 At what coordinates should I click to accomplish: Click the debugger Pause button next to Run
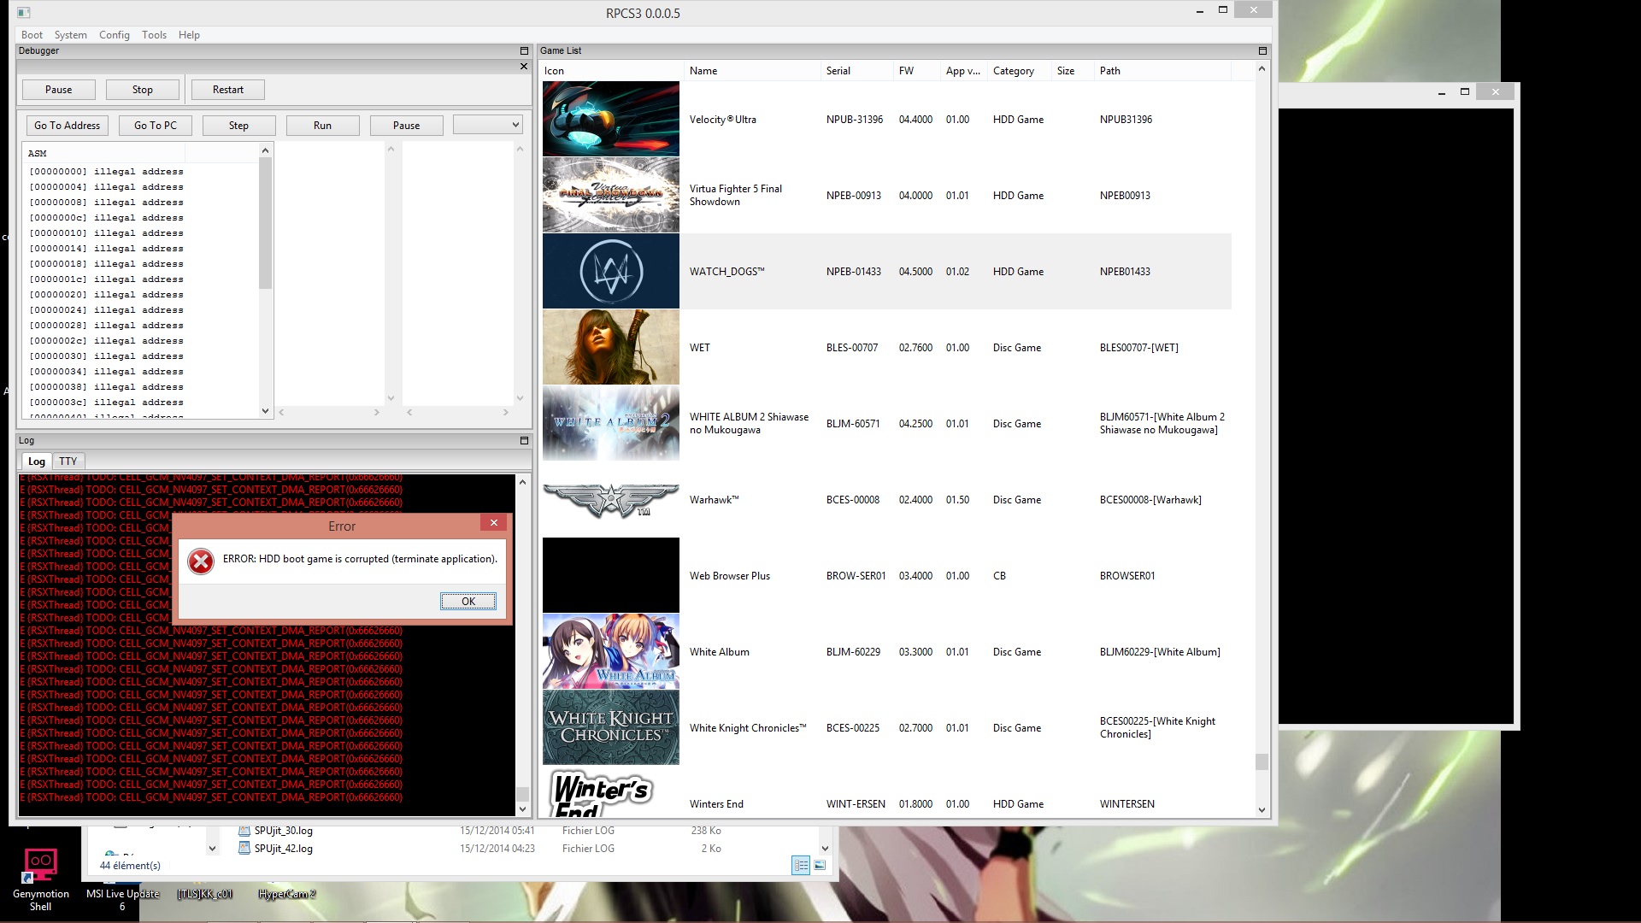tap(407, 126)
